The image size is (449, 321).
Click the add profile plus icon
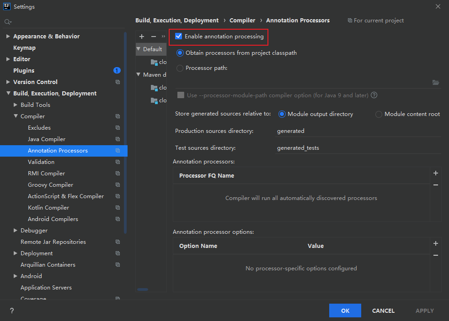pos(142,37)
